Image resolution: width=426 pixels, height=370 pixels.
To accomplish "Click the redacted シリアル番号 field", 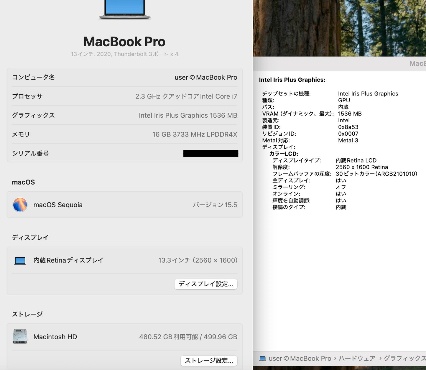I will click(210, 153).
